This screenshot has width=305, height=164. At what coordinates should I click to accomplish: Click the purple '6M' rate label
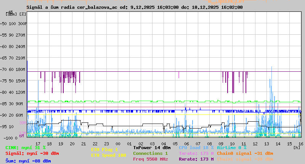[x=21, y=136]
